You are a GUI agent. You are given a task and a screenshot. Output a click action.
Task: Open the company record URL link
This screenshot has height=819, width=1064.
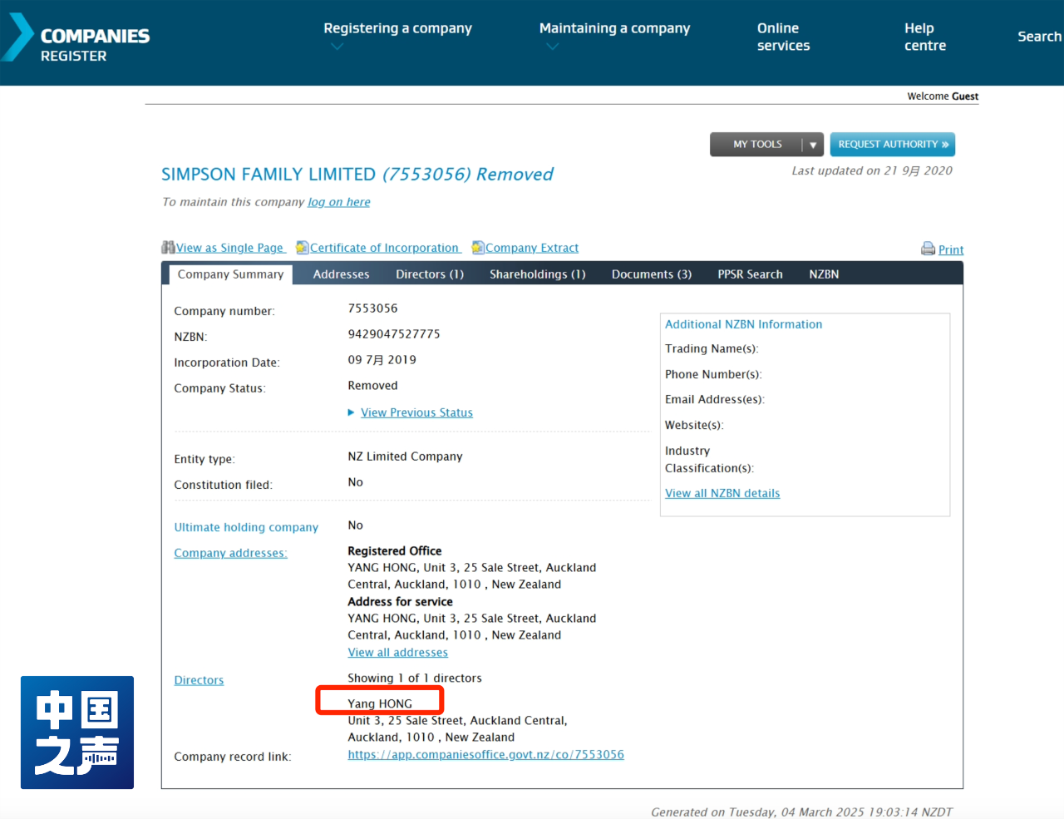click(485, 755)
